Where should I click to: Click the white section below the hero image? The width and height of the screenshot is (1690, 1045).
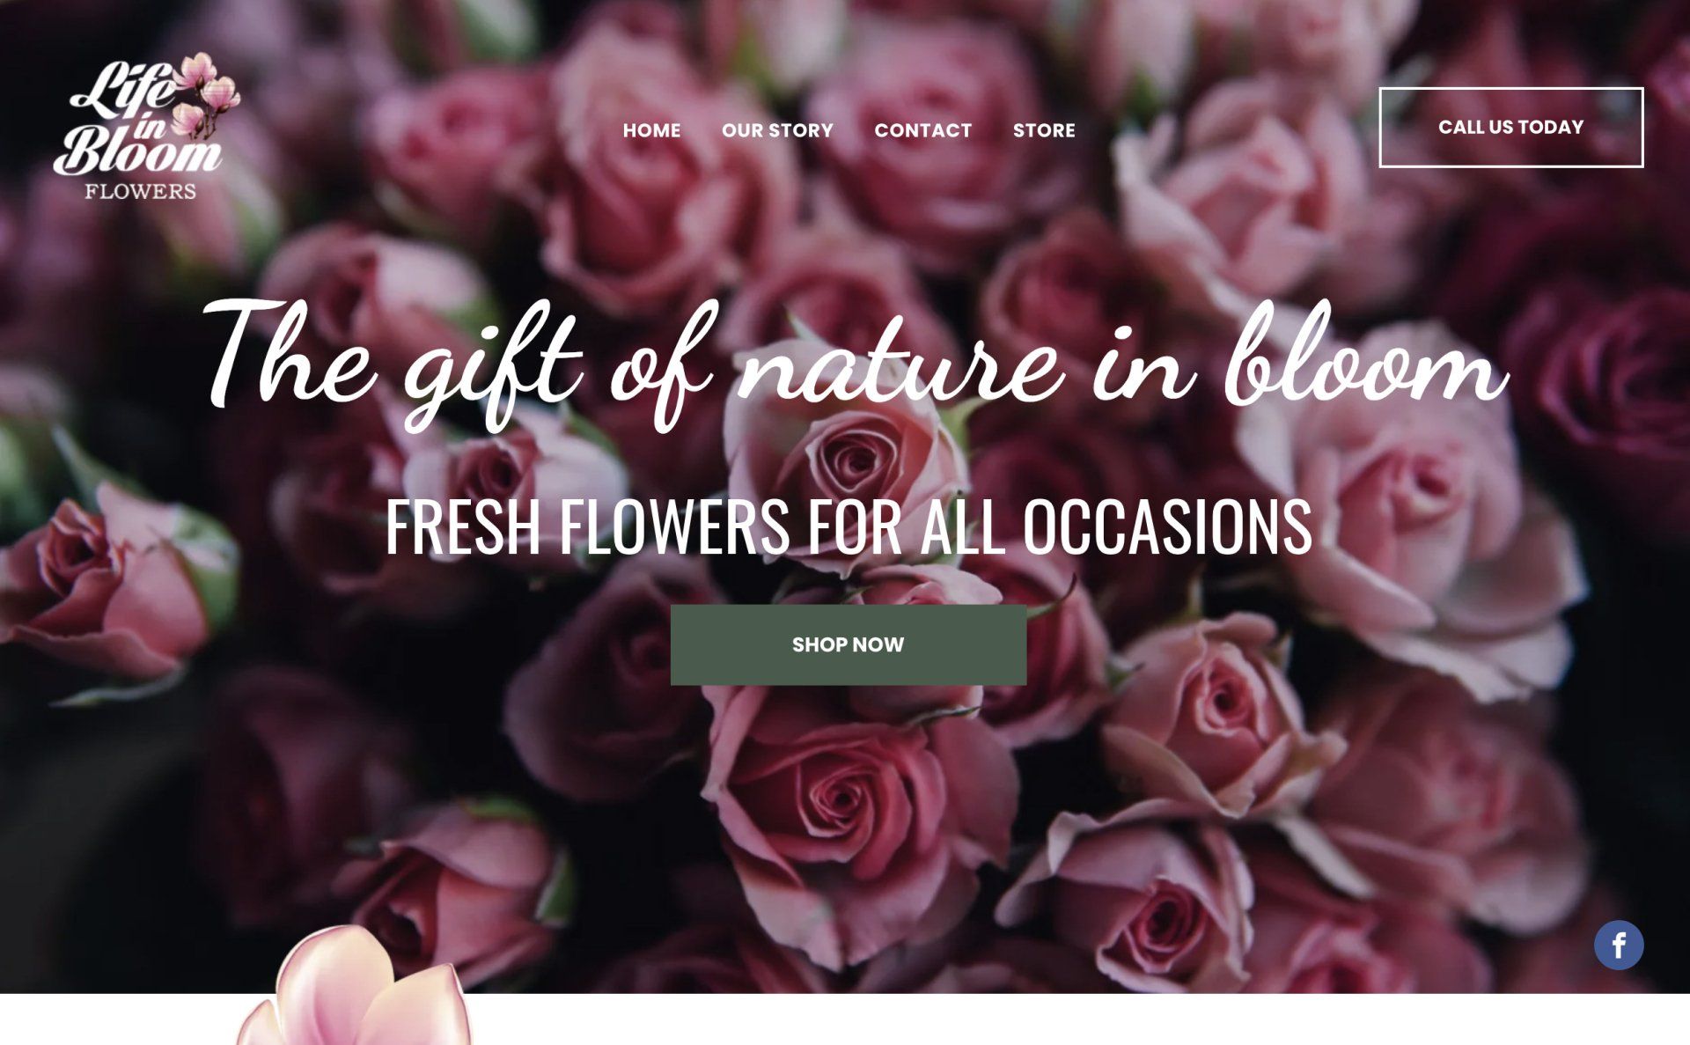coord(1056,1019)
